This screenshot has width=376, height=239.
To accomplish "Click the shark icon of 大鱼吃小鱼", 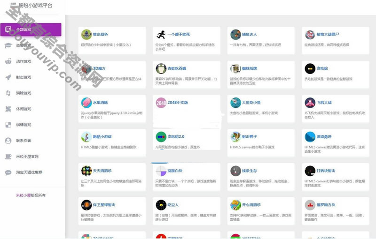I will point(235,103).
